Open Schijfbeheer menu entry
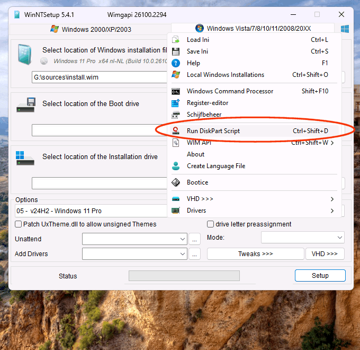Viewport: 360px width, 350px height. 255,115
